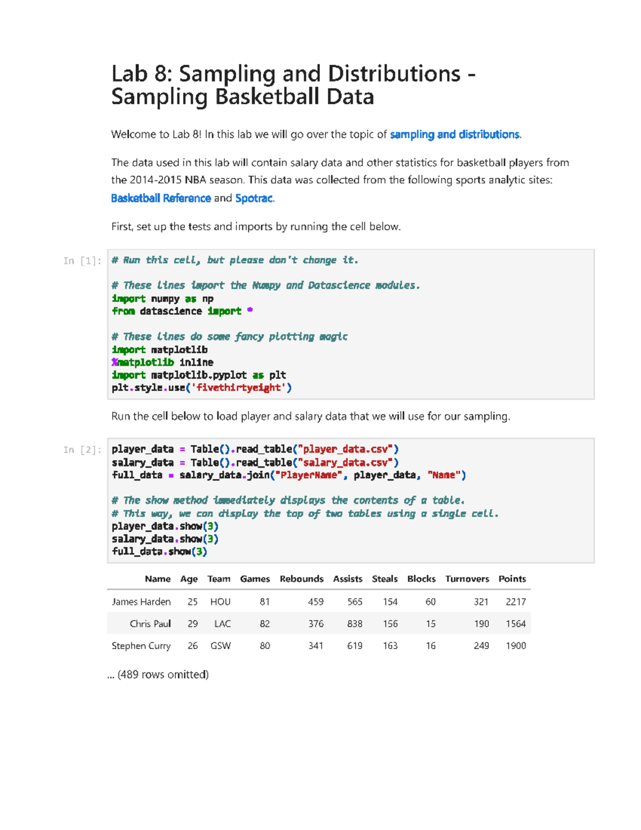Open the Spotrac link
Screen dimensions: 641x830
click(254, 198)
